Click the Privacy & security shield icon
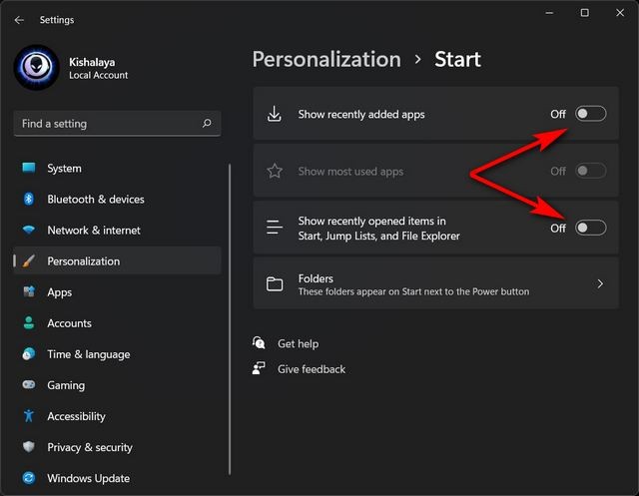This screenshot has height=496, width=639. pos(29,447)
